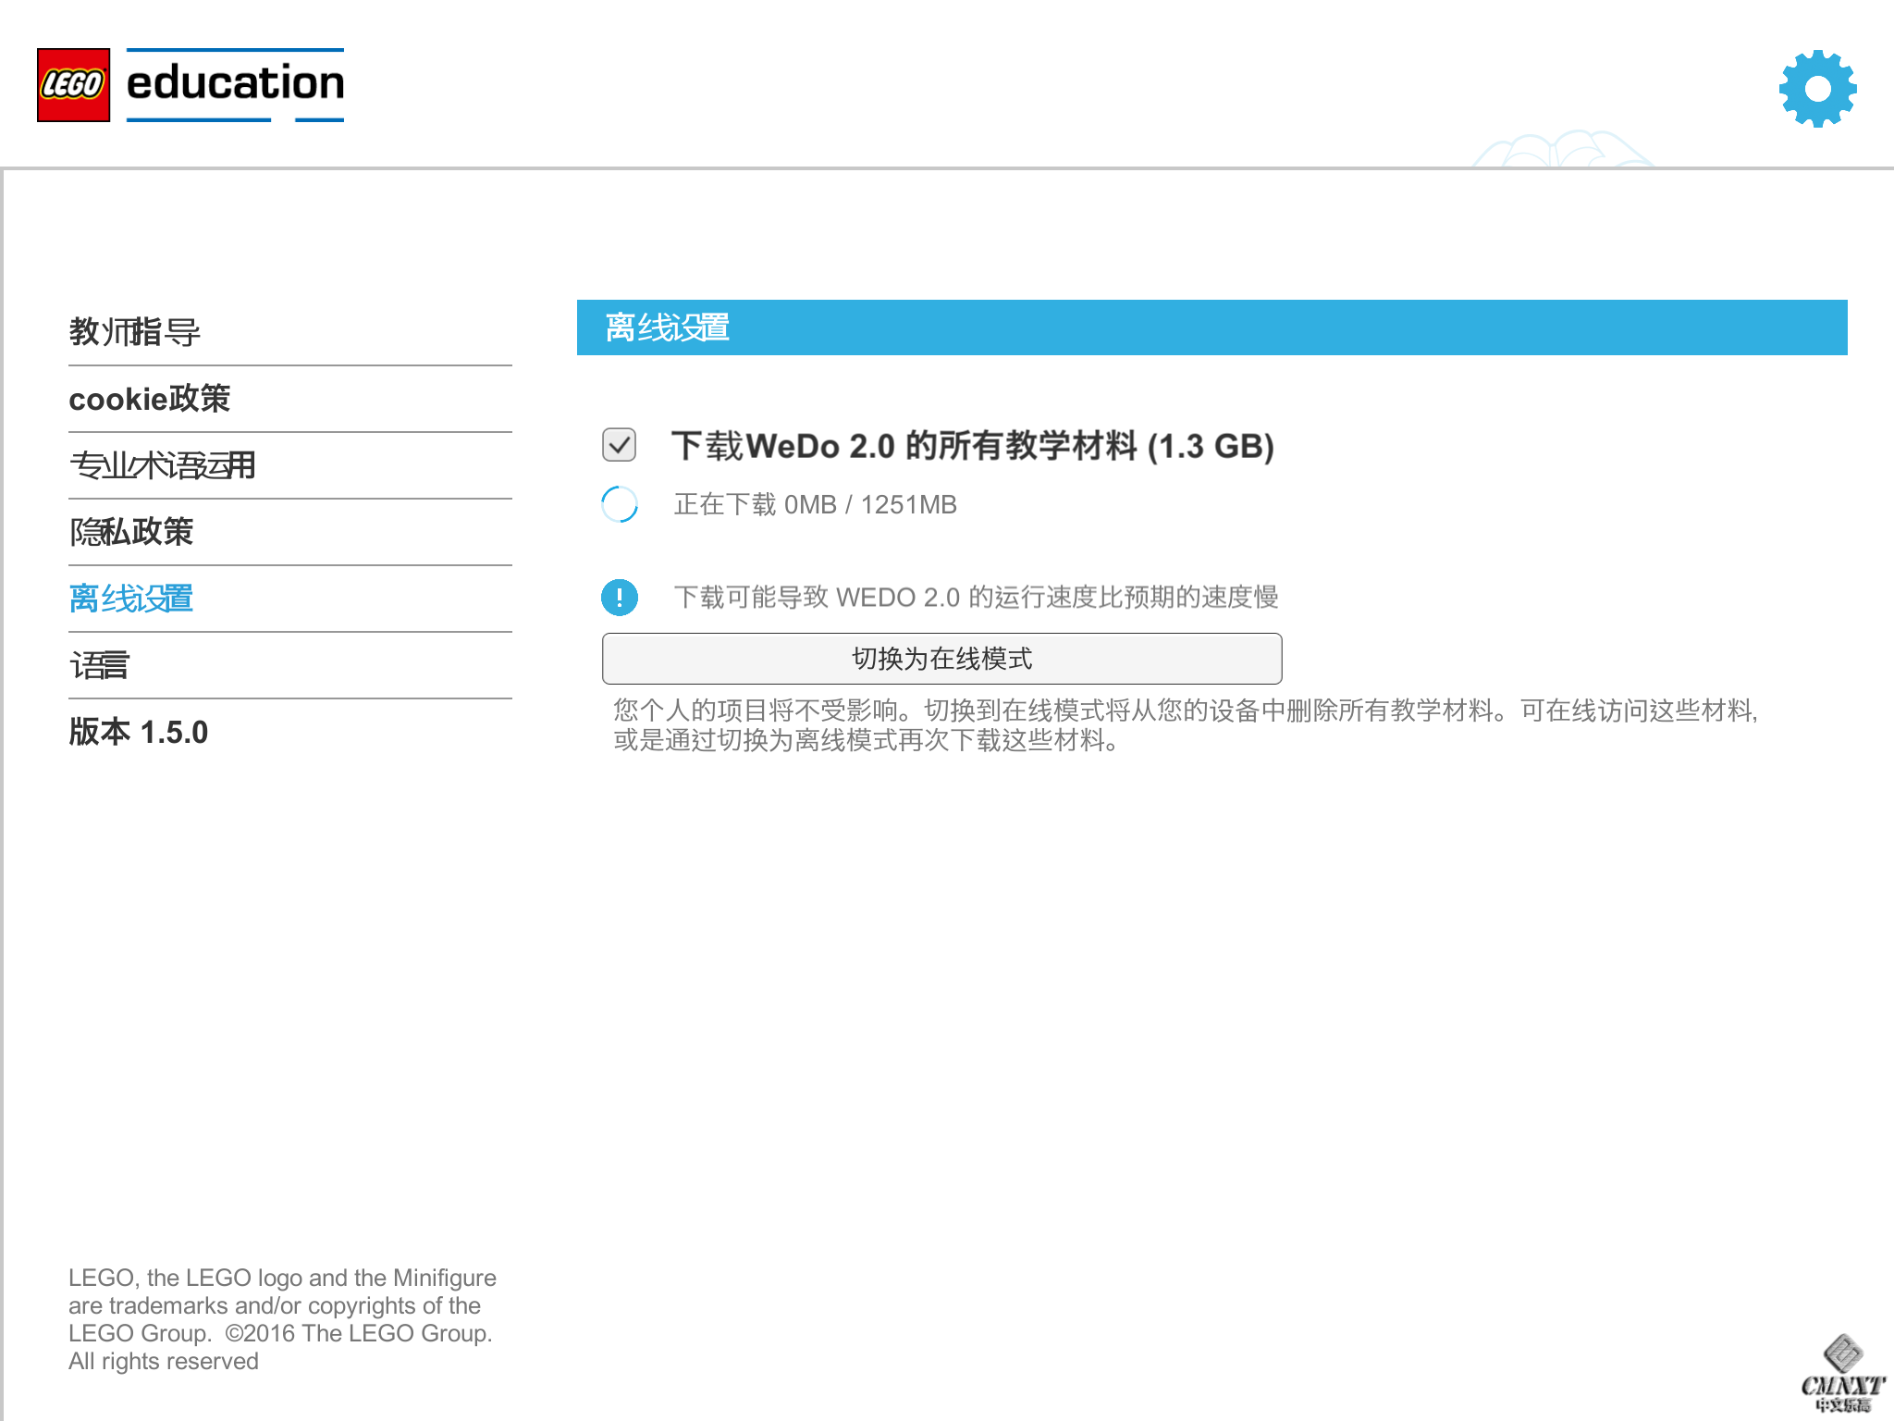Viewport: 1894px width, 1421px height.
Task: Open the 隐私政策 menu item
Action: pyautogui.click(x=289, y=532)
